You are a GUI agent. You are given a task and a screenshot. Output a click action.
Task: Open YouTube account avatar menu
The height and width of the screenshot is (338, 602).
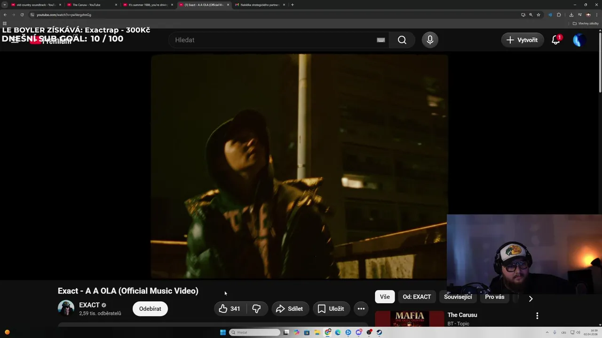coord(579,40)
